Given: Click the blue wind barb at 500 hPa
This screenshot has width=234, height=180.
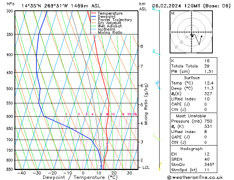Looking at the screenshot, I should pos(158,85).
